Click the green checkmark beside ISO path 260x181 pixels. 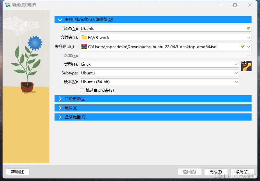243,46
